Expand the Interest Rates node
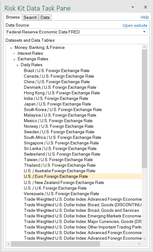Viewport: 153px width, 252px height. [14, 53]
